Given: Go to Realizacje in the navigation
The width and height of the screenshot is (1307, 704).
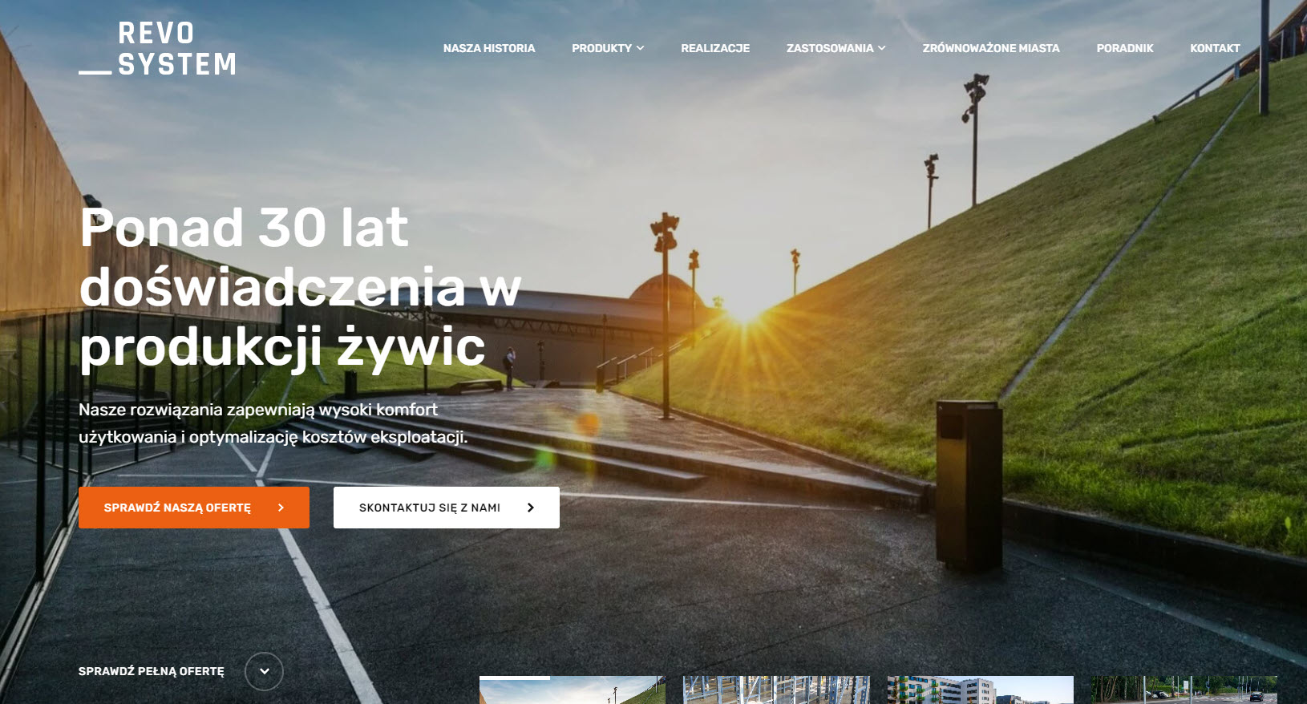Looking at the screenshot, I should 715,48.
